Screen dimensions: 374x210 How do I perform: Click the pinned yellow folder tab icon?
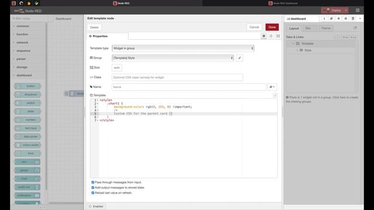29,3
